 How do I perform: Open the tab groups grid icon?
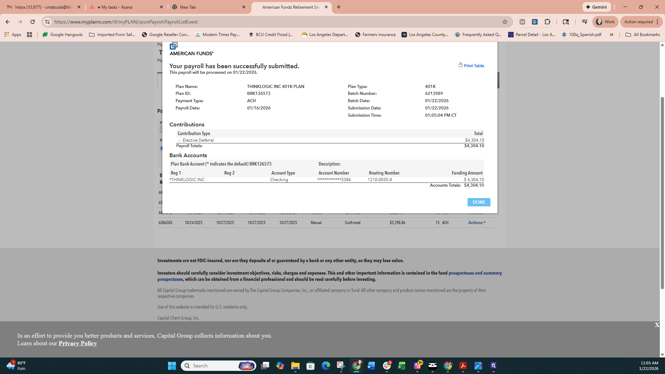[x=29, y=35]
